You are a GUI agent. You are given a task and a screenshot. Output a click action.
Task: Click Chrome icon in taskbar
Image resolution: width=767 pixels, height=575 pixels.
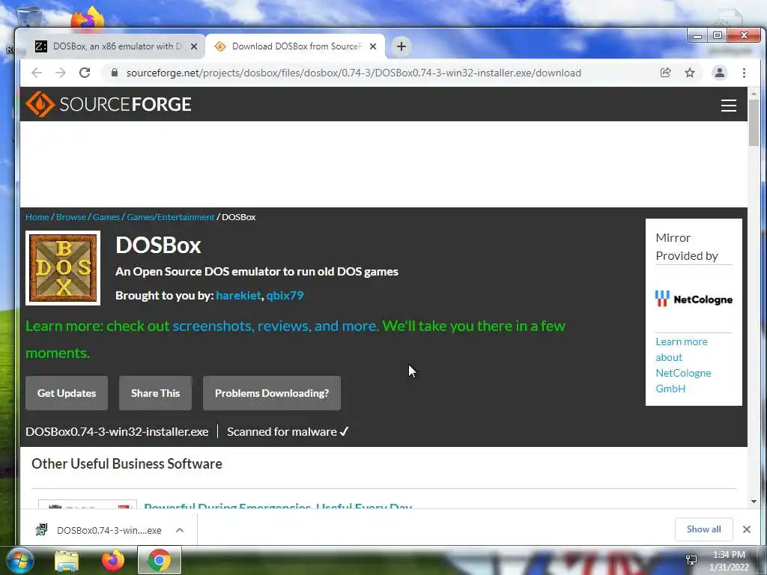[160, 560]
